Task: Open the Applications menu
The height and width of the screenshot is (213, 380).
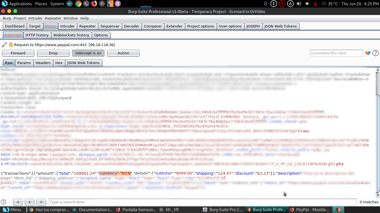Action: [20, 4]
